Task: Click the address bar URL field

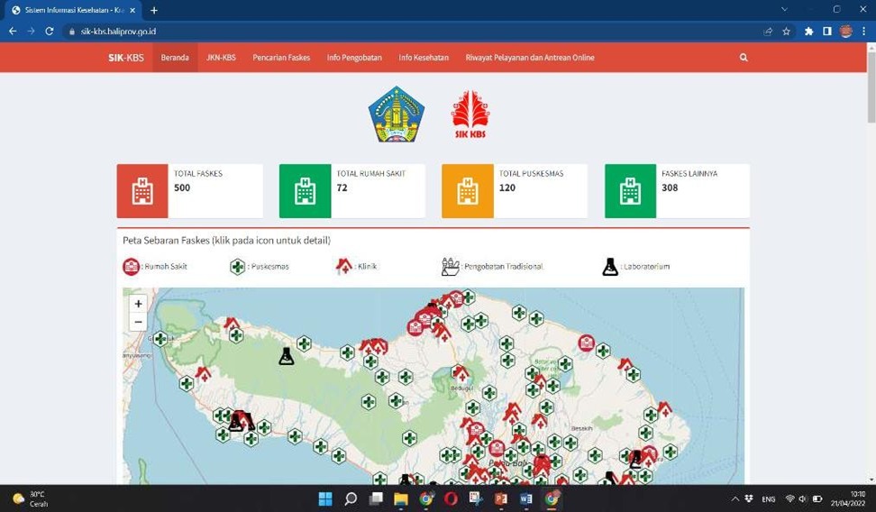Action: point(360,31)
